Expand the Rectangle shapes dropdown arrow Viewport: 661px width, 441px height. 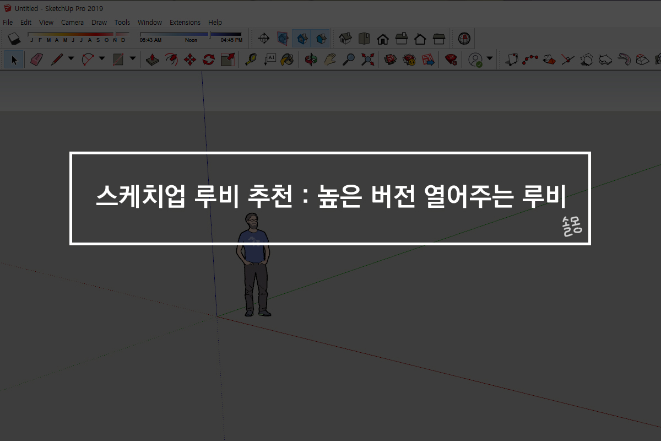(132, 58)
